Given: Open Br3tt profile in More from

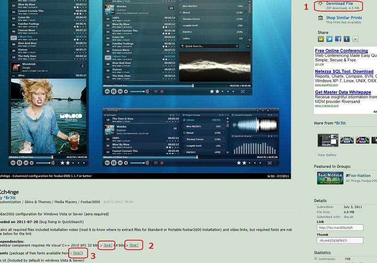Looking at the screenshot, I should coord(340,123).
